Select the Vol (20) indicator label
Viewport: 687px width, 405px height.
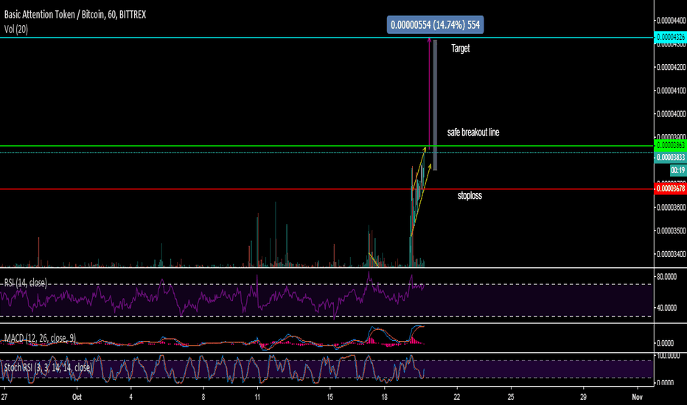click(16, 29)
